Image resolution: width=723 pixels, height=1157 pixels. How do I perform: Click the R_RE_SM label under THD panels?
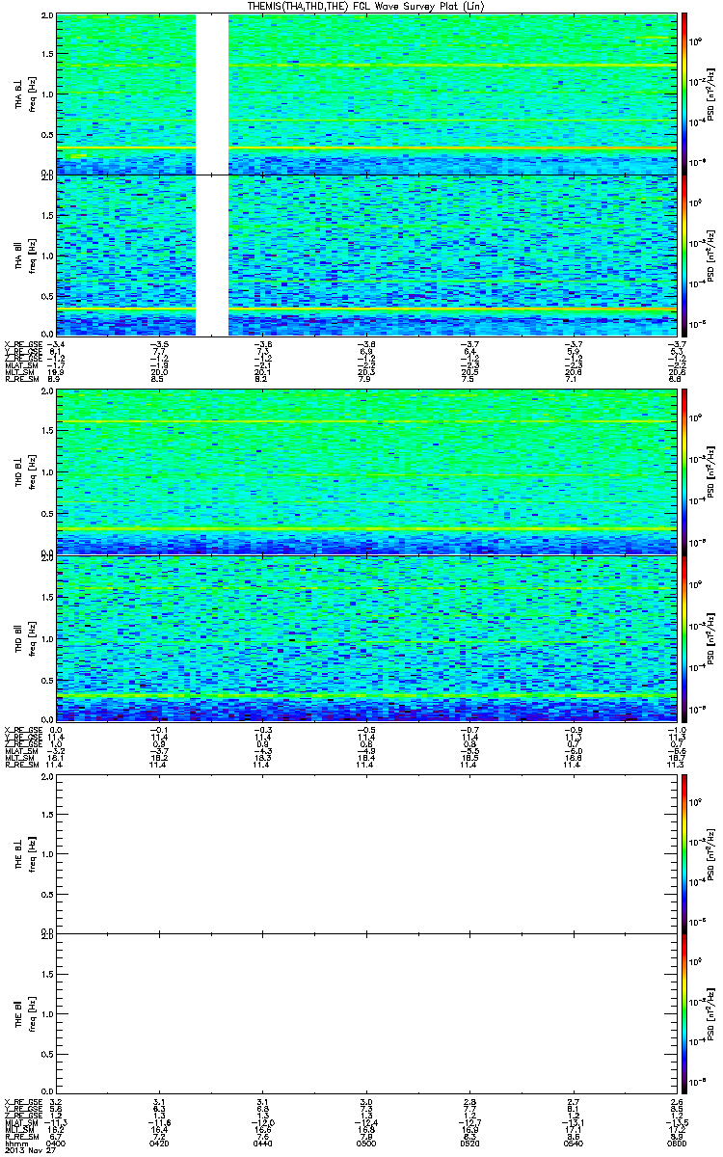pos(23,765)
